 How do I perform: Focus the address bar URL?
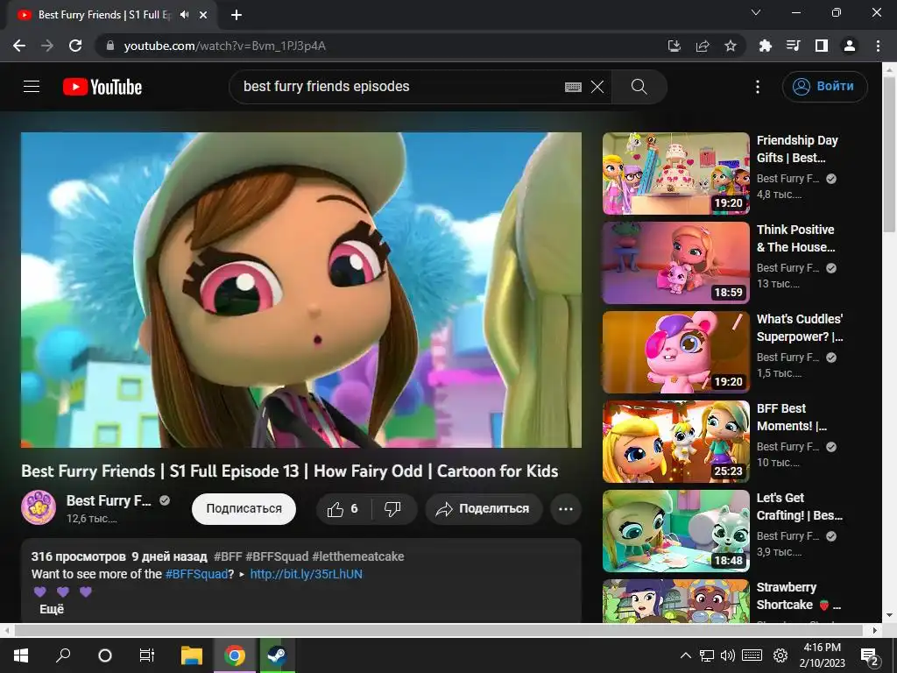click(225, 46)
